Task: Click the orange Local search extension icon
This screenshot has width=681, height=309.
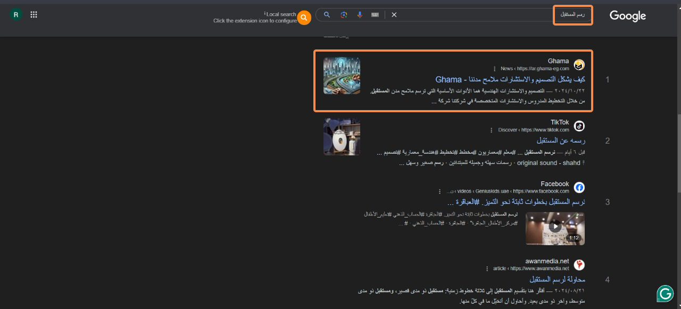Action: [x=304, y=18]
